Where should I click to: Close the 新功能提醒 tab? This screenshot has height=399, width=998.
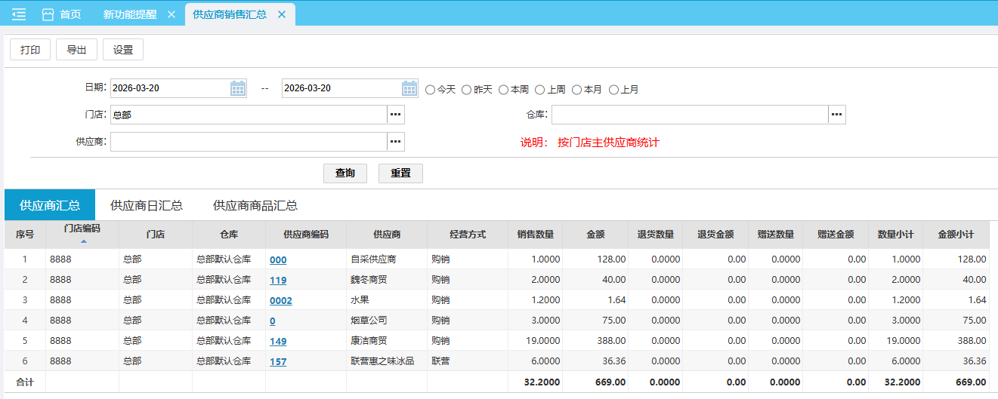tap(171, 14)
